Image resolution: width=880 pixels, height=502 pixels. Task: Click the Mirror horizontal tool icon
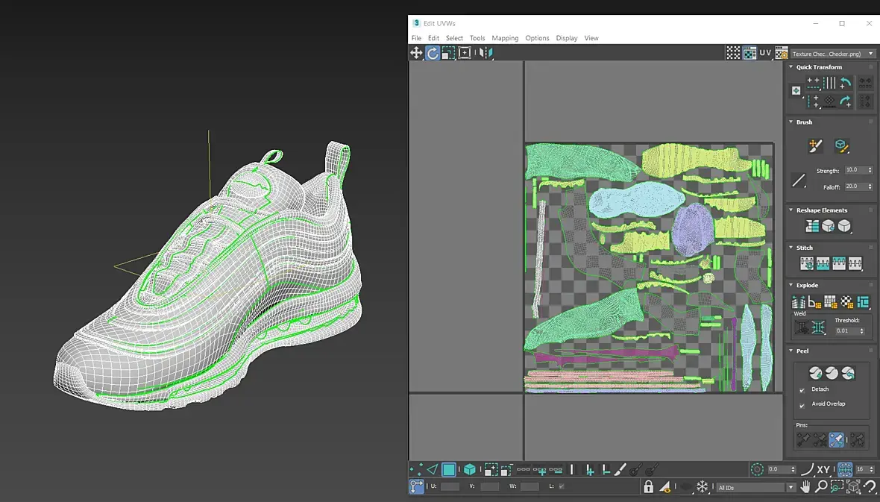[485, 53]
